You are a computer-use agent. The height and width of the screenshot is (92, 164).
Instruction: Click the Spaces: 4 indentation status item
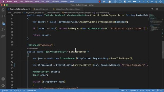coord(134,90)
